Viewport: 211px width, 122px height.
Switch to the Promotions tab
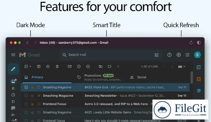click(x=100, y=77)
